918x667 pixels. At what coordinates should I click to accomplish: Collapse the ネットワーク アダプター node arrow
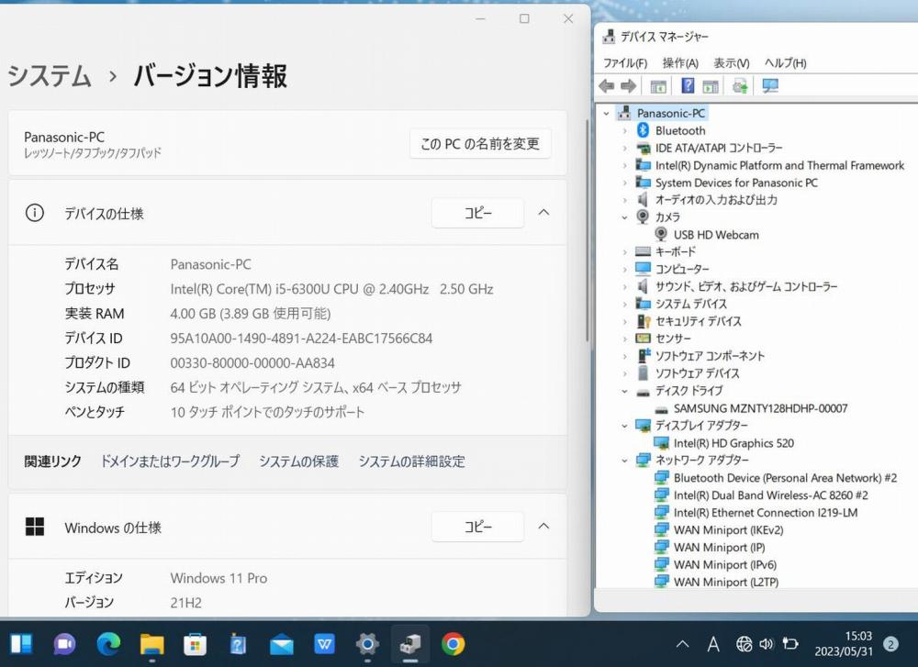tap(624, 461)
